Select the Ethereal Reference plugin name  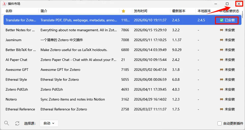point(20,109)
